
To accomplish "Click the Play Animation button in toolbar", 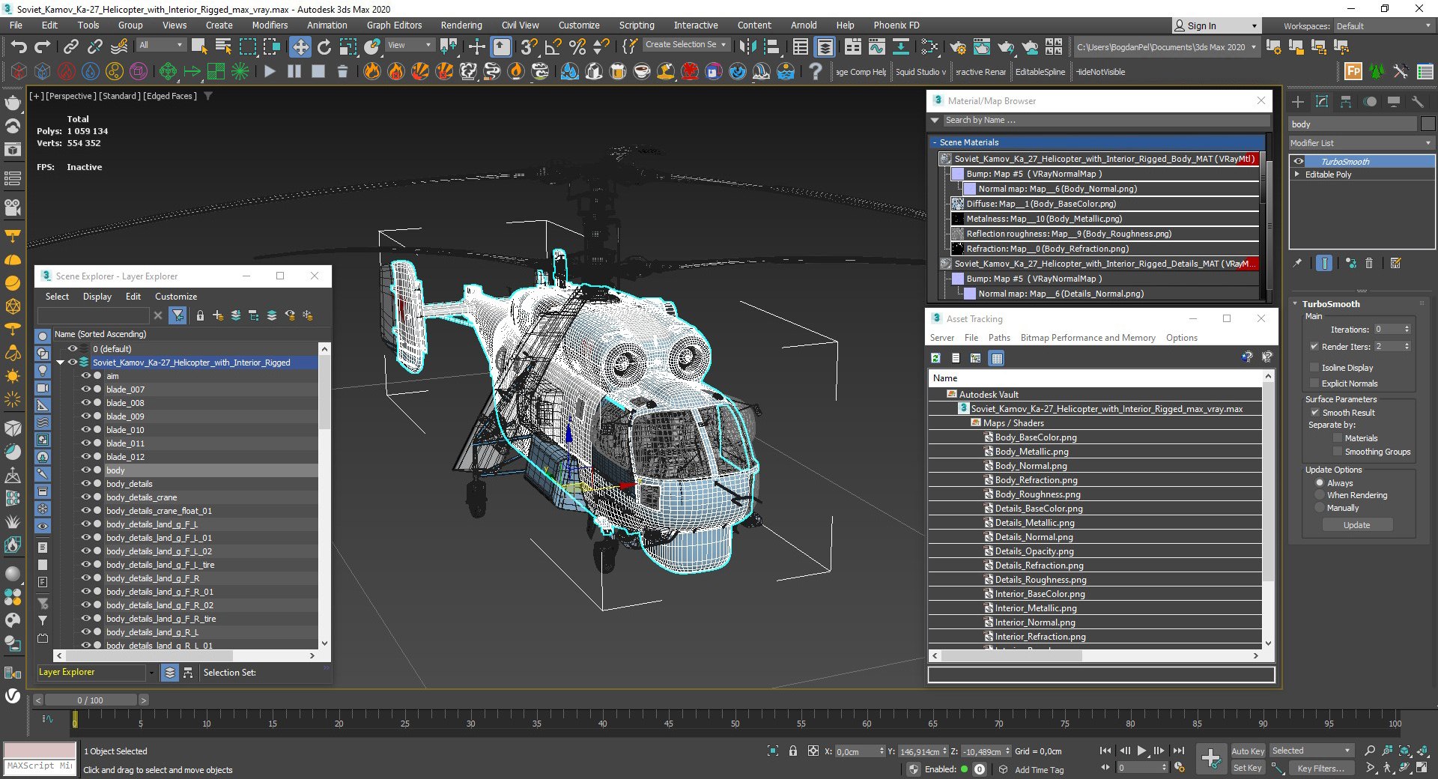I will [x=270, y=72].
